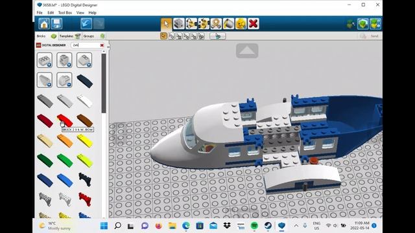
Task: Click the brick palette vertical scrollbar
Action: pyautogui.click(x=104, y=83)
